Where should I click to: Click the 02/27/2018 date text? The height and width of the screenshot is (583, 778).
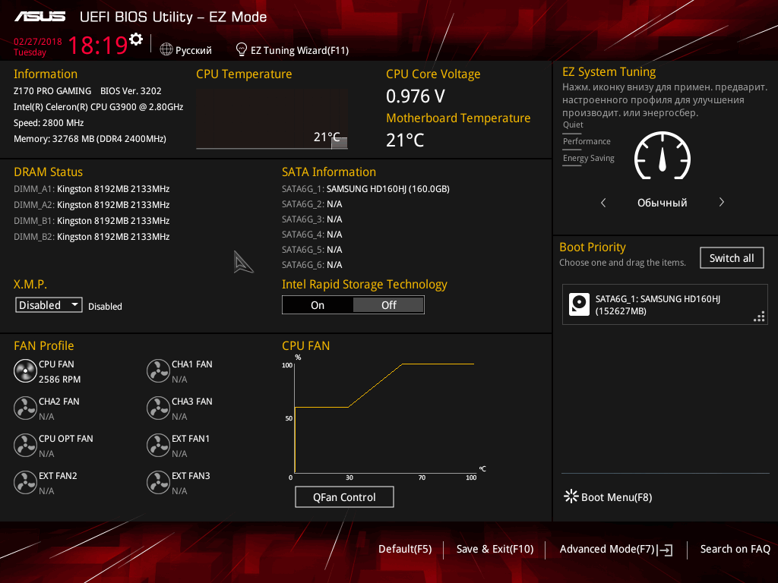38,42
